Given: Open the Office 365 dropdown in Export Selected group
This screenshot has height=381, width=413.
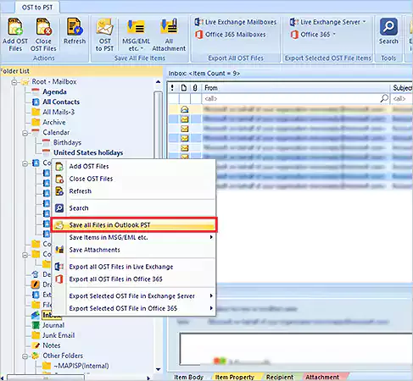Looking at the screenshot, I should point(313,35).
